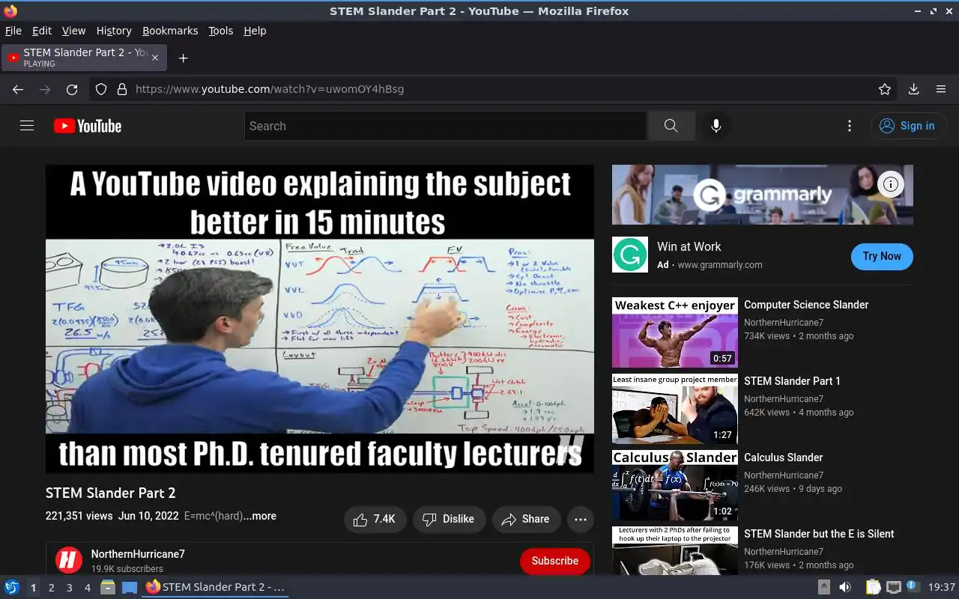The height and width of the screenshot is (599, 959).
Task: Open NorthernHurricane7 channel name below video
Action: point(138,554)
